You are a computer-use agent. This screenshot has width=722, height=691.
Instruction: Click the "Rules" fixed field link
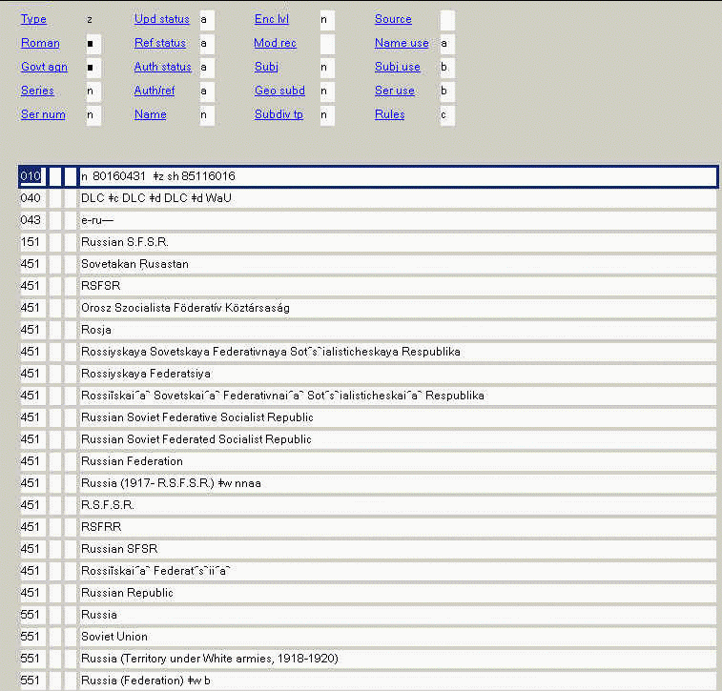[x=389, y=114]
